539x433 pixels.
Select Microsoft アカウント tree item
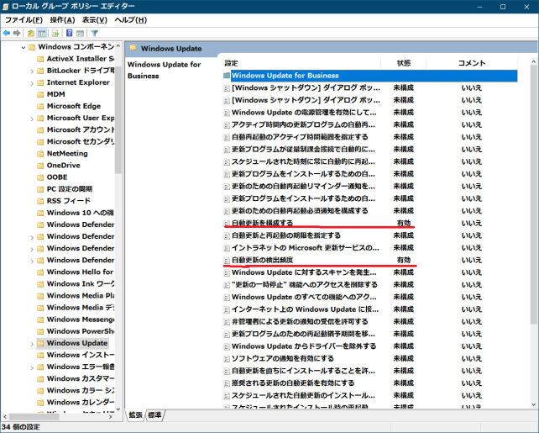click(x=80, y=129)
